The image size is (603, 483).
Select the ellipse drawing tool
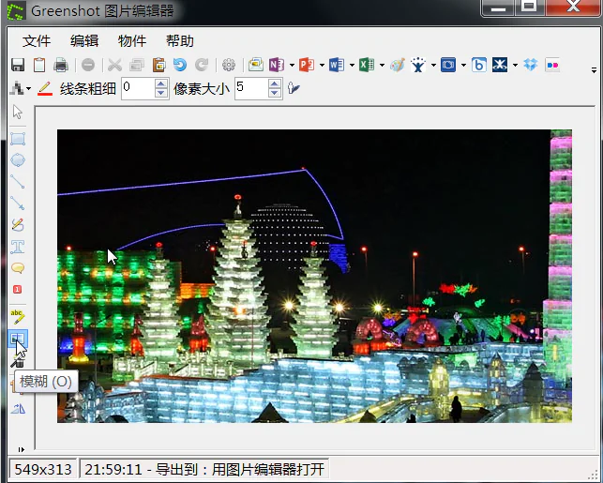click(x=18, y=160)
